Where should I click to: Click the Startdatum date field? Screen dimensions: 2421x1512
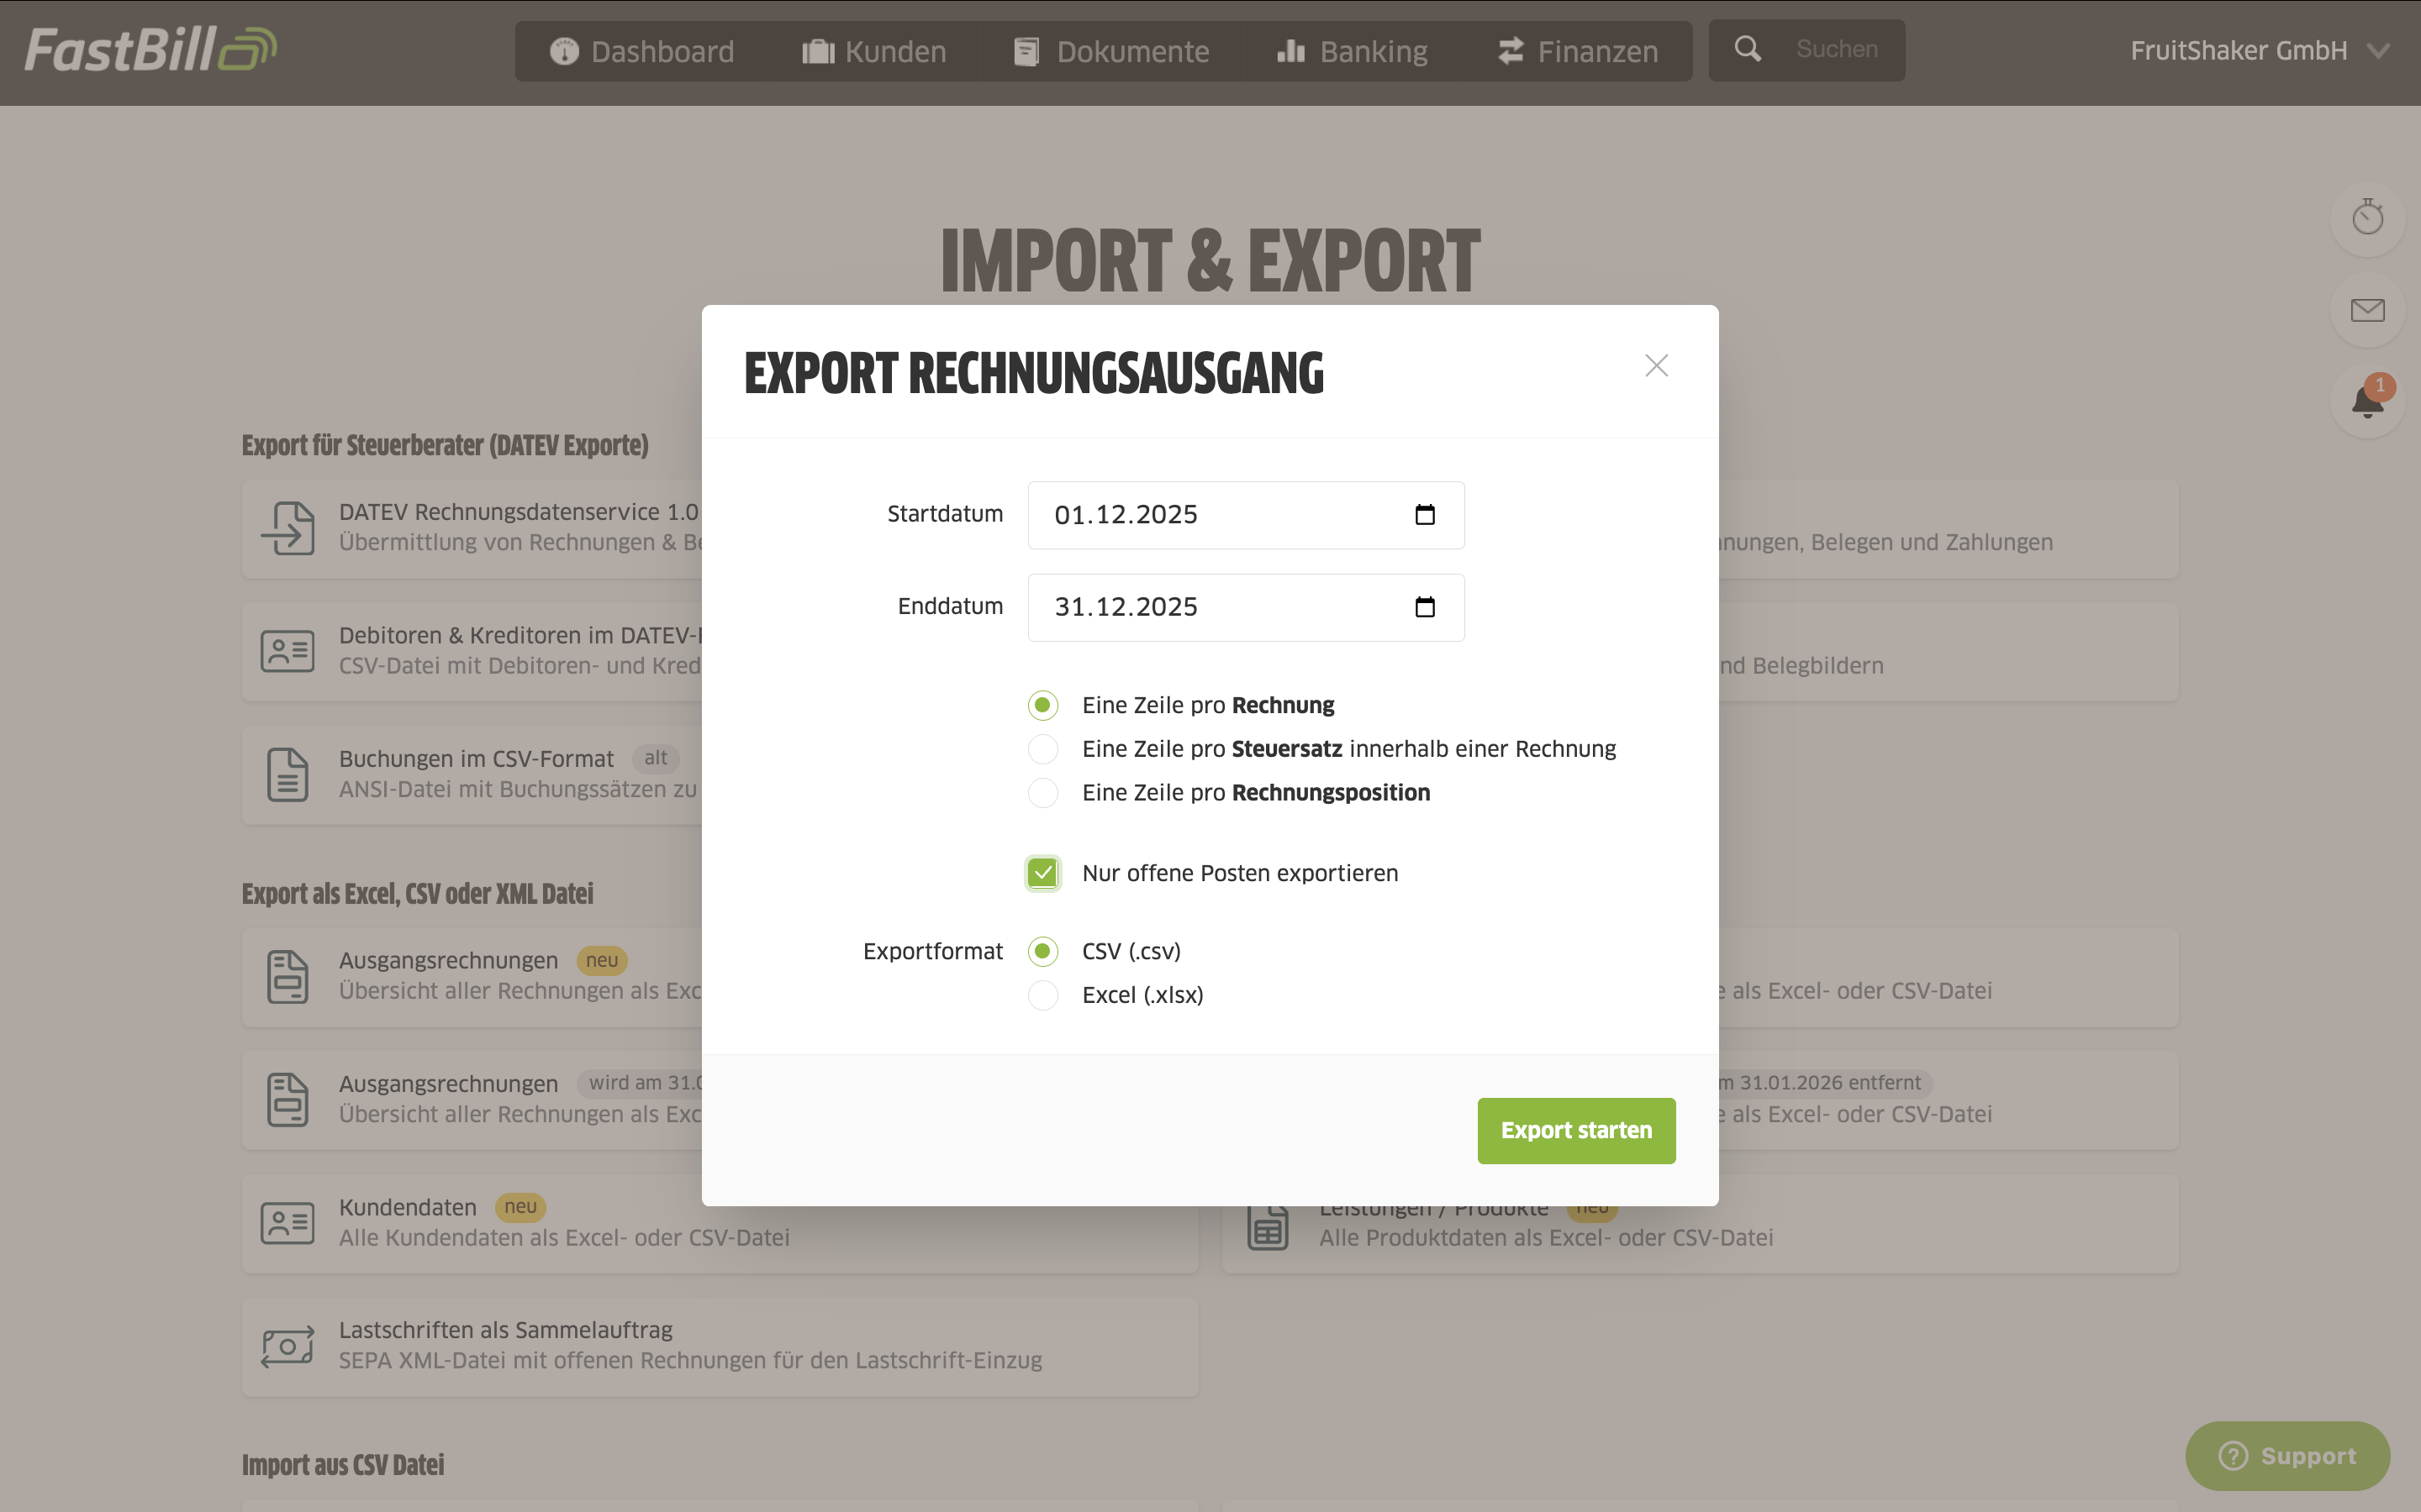1246,515
